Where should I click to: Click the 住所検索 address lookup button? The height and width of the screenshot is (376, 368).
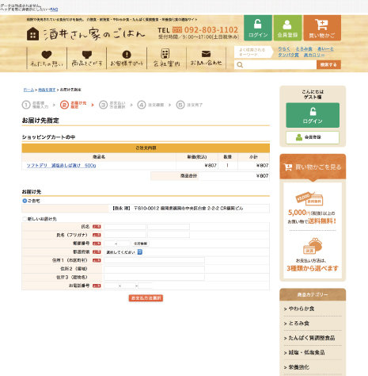point(140,244)
